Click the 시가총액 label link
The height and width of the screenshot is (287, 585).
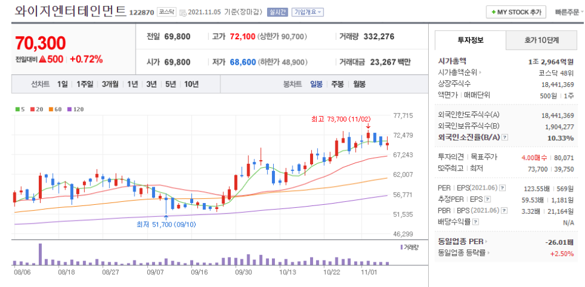pos(452,62)
